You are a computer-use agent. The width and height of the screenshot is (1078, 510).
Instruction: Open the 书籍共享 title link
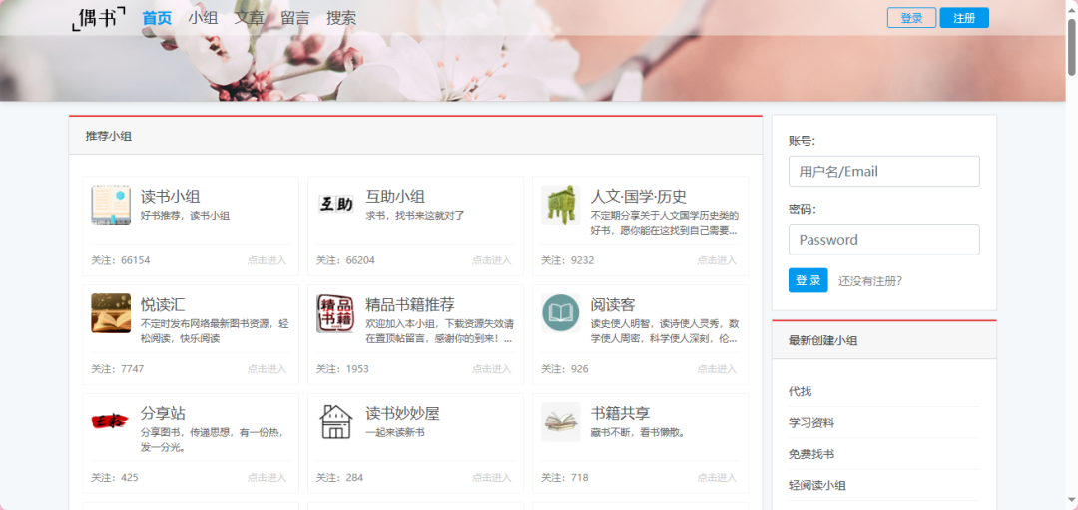tap(621, 414)
